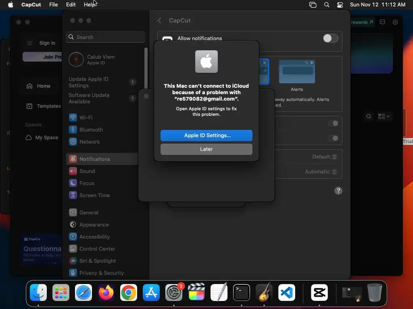Screen dimensions: 413x309
Task: Open Software Update Available item
Action: tap(102, 98)
